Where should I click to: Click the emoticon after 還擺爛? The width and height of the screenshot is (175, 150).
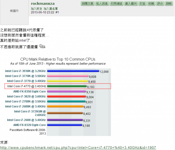(x=42, y=46)
